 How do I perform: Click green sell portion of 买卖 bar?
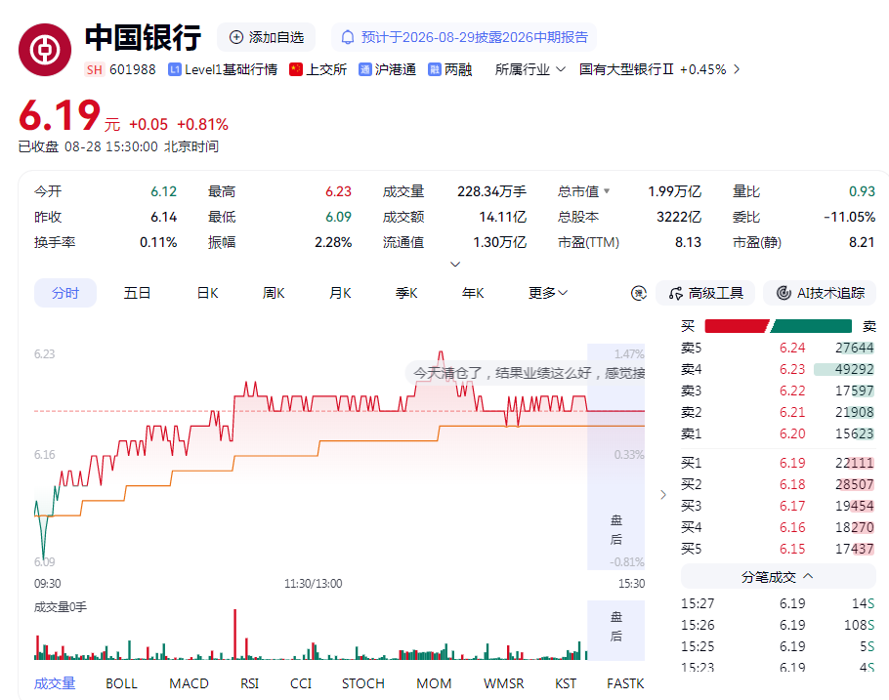(x=811, y=326)
